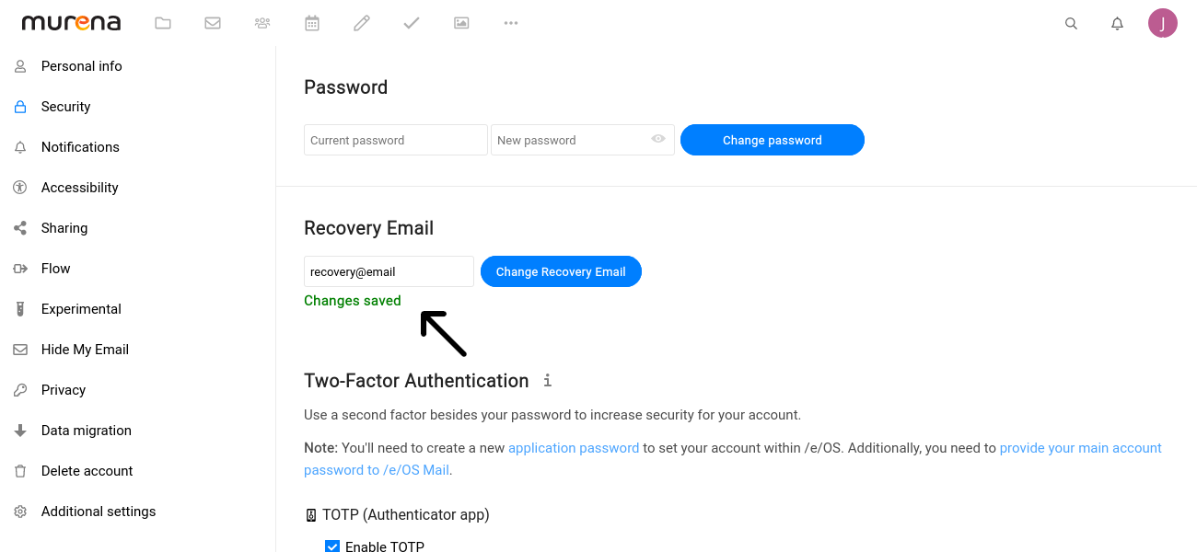The width and height of the screenshot is (1197, 552).
Task: Click the Change password button
Action: point(772,140)
